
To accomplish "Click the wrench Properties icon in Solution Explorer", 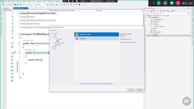I will tap(172, 11).
